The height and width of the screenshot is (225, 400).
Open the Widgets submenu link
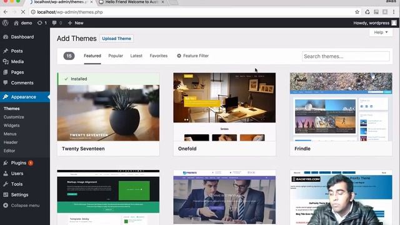point(11,125)
